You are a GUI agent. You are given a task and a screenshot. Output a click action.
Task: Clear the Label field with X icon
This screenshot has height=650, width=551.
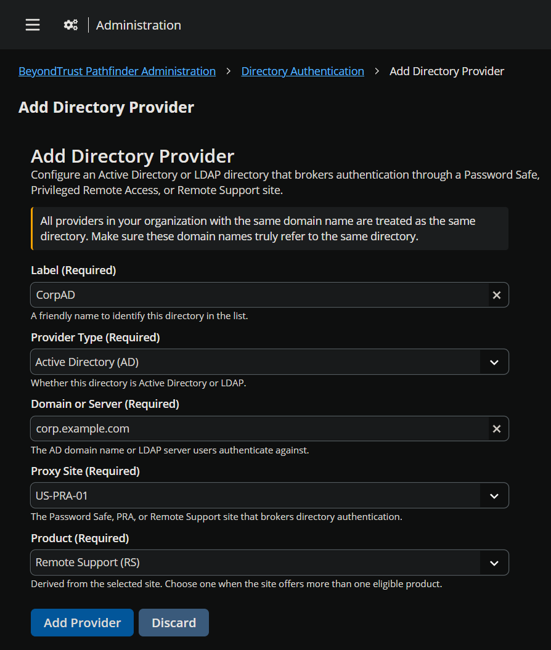pyautogui.click(x=496, y=295)
